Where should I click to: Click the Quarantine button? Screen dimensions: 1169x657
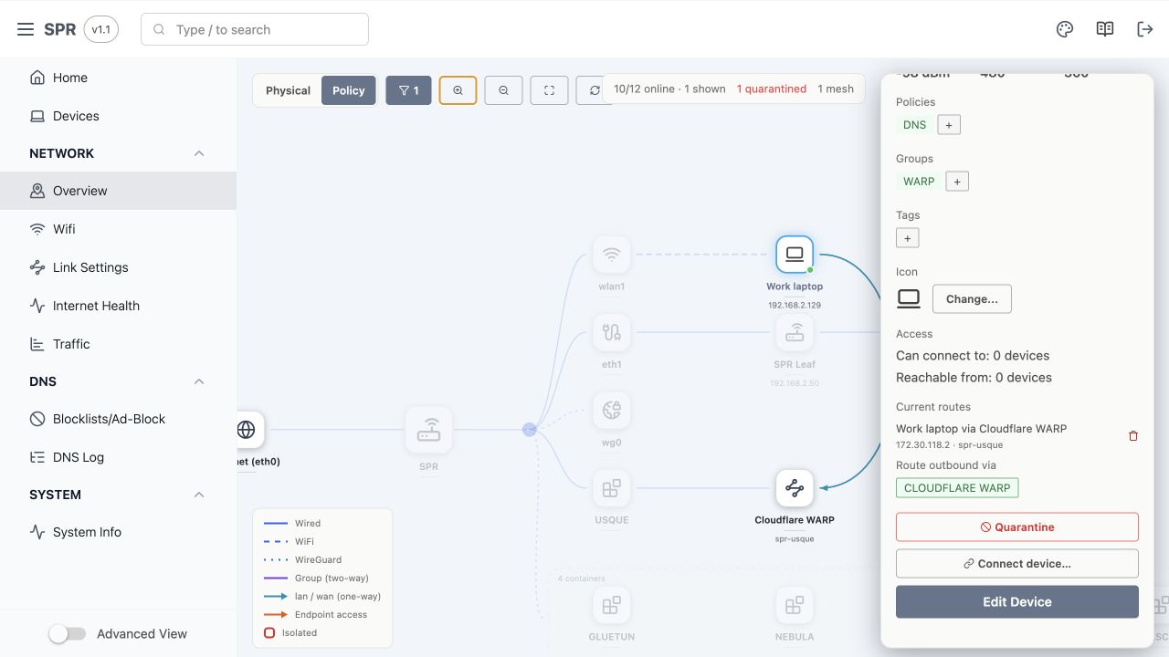click(1017, 527)
